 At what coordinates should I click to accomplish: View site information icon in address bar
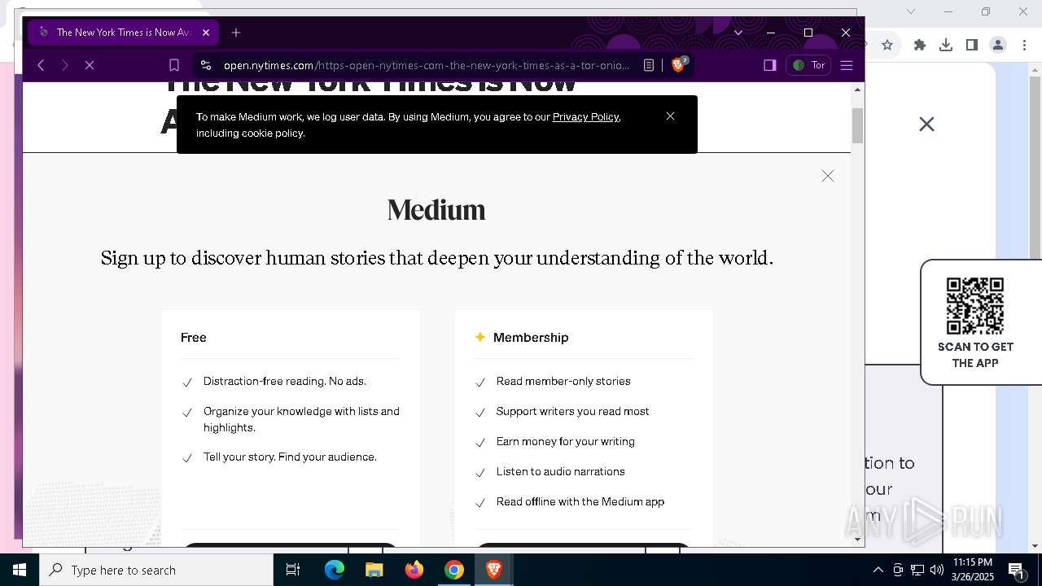click(206, 65)
